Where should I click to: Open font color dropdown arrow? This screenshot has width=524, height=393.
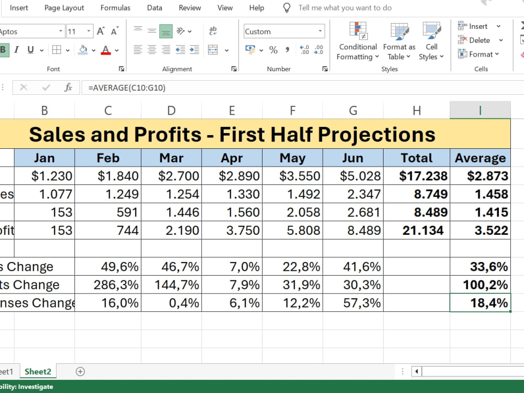coord(117,50)
